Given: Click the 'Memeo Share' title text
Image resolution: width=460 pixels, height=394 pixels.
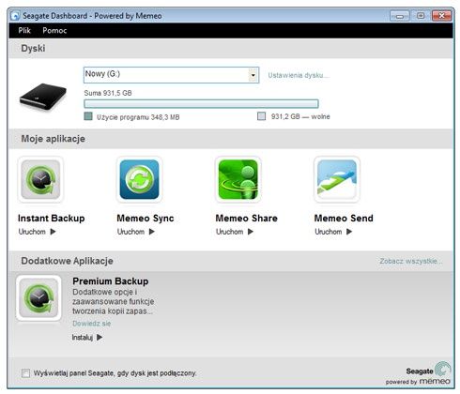Looking at the screenshot, I should [x=246, y=218].
